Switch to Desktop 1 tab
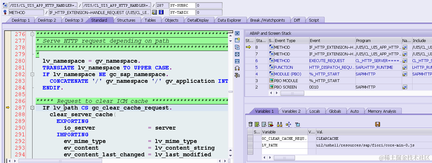The image size is (432, 163). click(20, 20)
